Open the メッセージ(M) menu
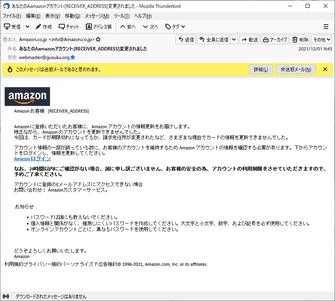The height and width of the screenshot is (301, 335). [97, 16]
